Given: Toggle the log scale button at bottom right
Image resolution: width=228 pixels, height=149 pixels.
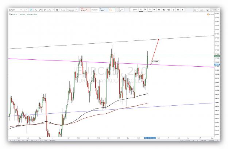Looking at the screenshot, I should [203, 140].
